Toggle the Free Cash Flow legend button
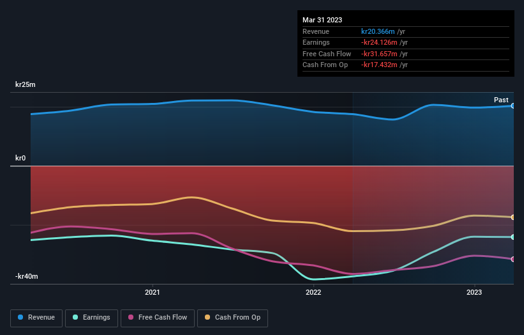Viewport: 524px width, 335px height. (x=158, y=318)
